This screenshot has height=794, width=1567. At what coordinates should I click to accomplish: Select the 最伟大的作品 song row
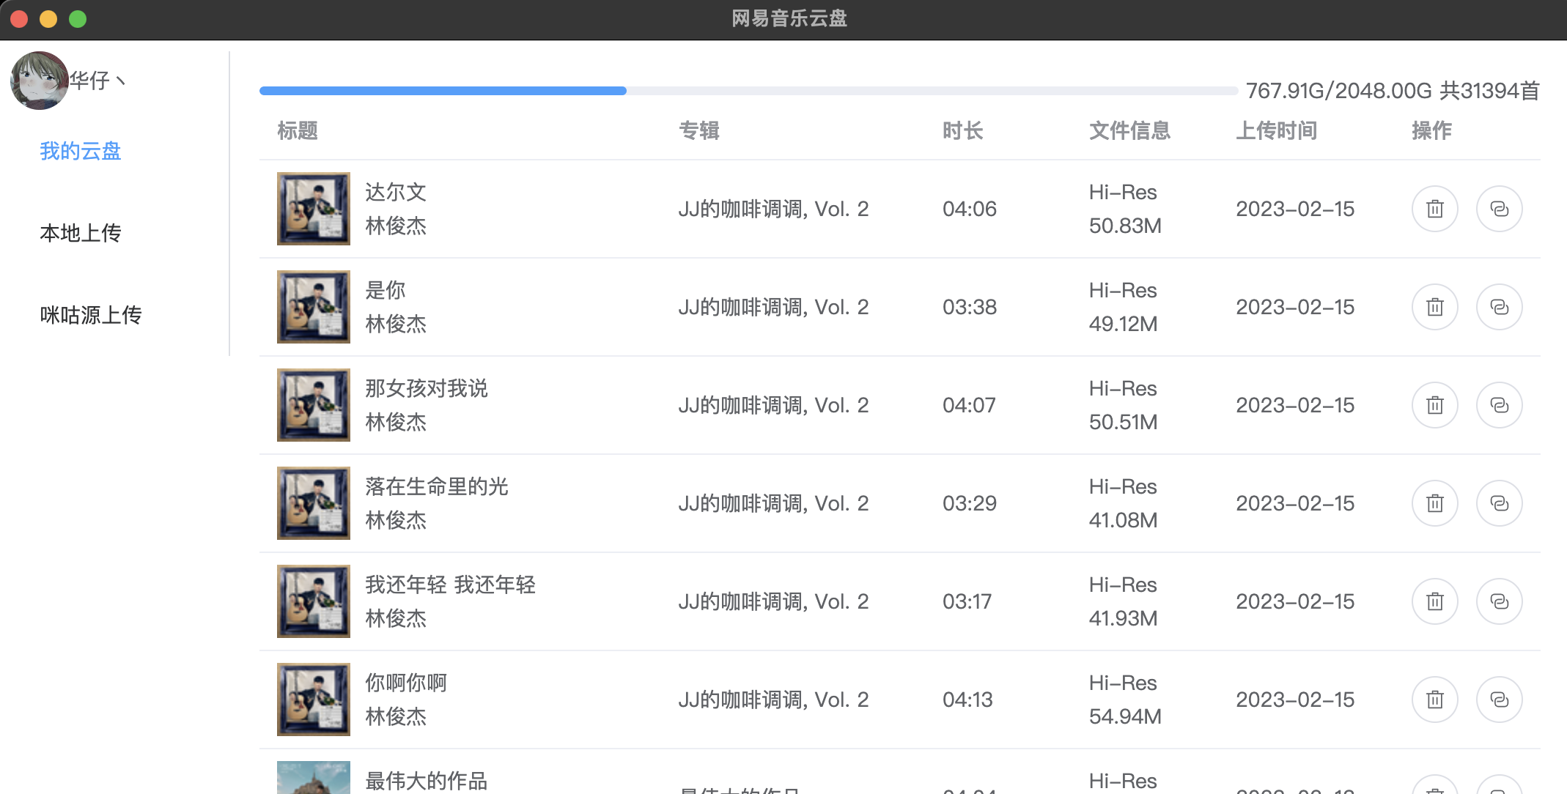pos(426,781)
